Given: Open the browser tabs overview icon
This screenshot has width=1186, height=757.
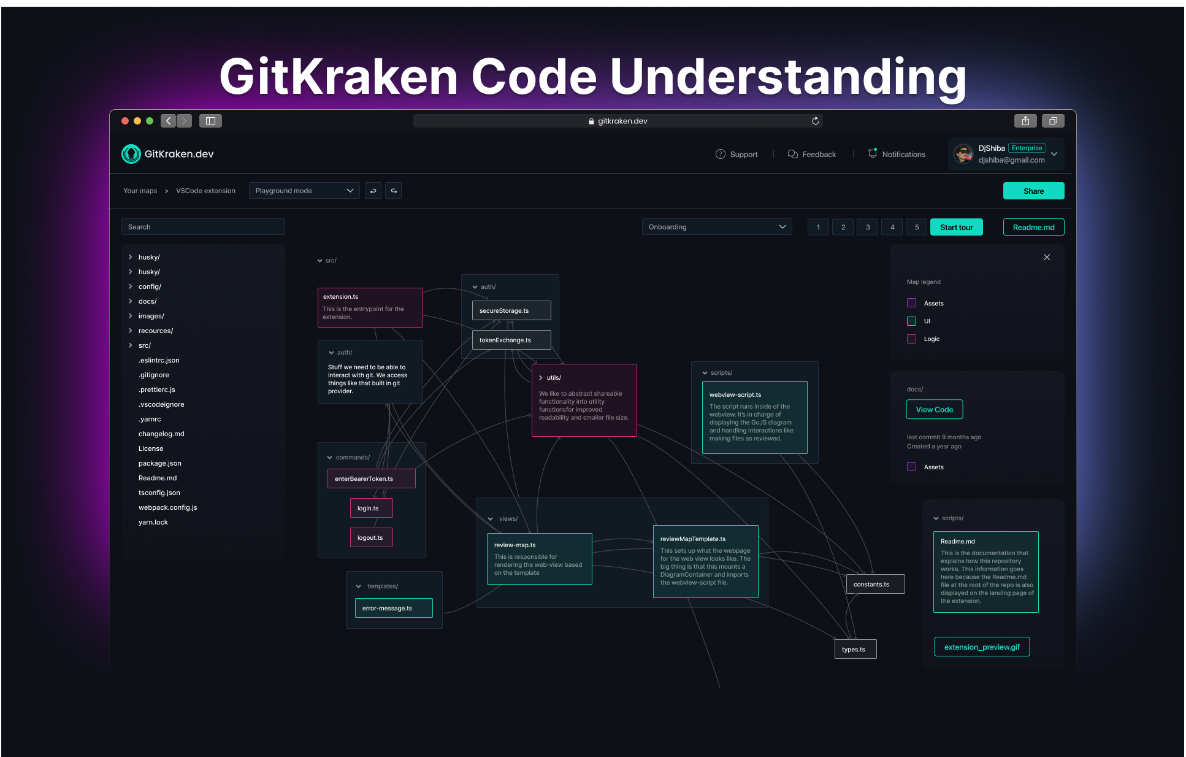Looking at the screenshot, I should tap(1053, 121).
